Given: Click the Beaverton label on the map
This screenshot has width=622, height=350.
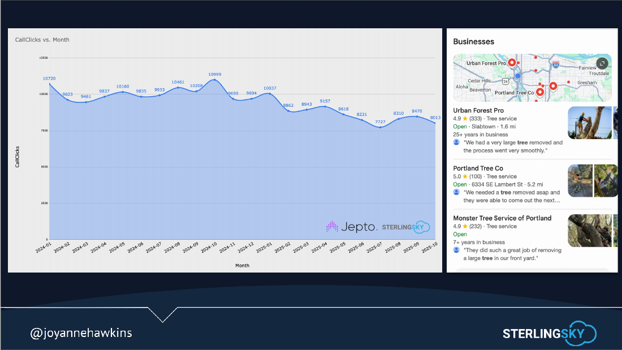Looking at the screenshot, I should click(x=480, y=90).
